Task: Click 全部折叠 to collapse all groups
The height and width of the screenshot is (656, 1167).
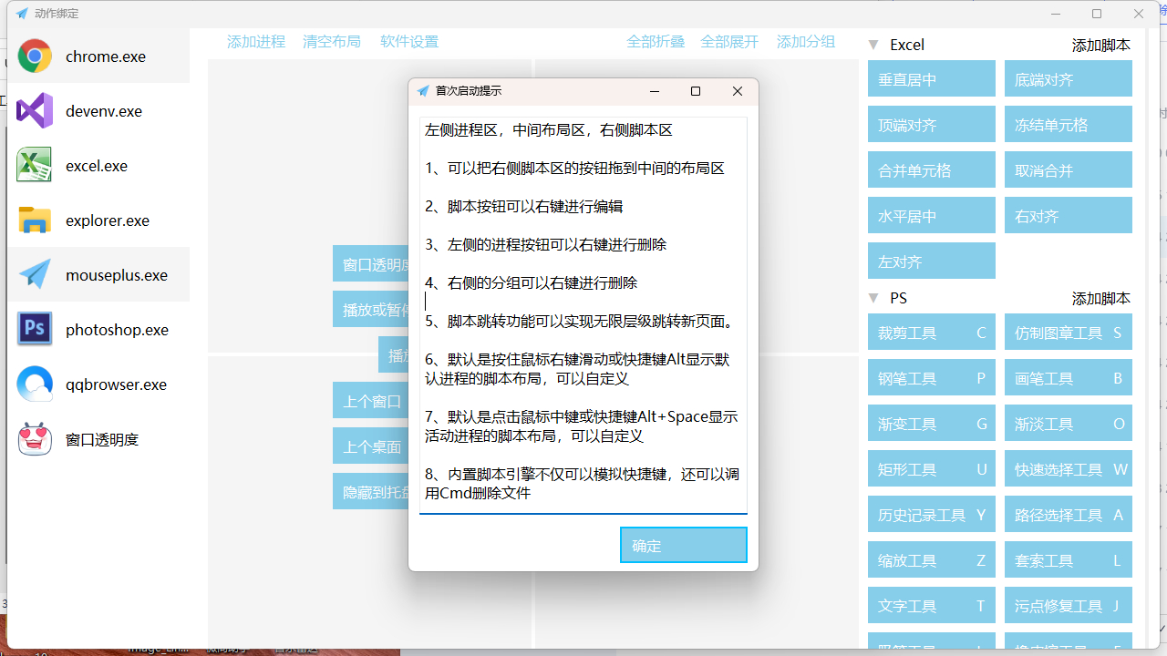Action: click(656, 42)
